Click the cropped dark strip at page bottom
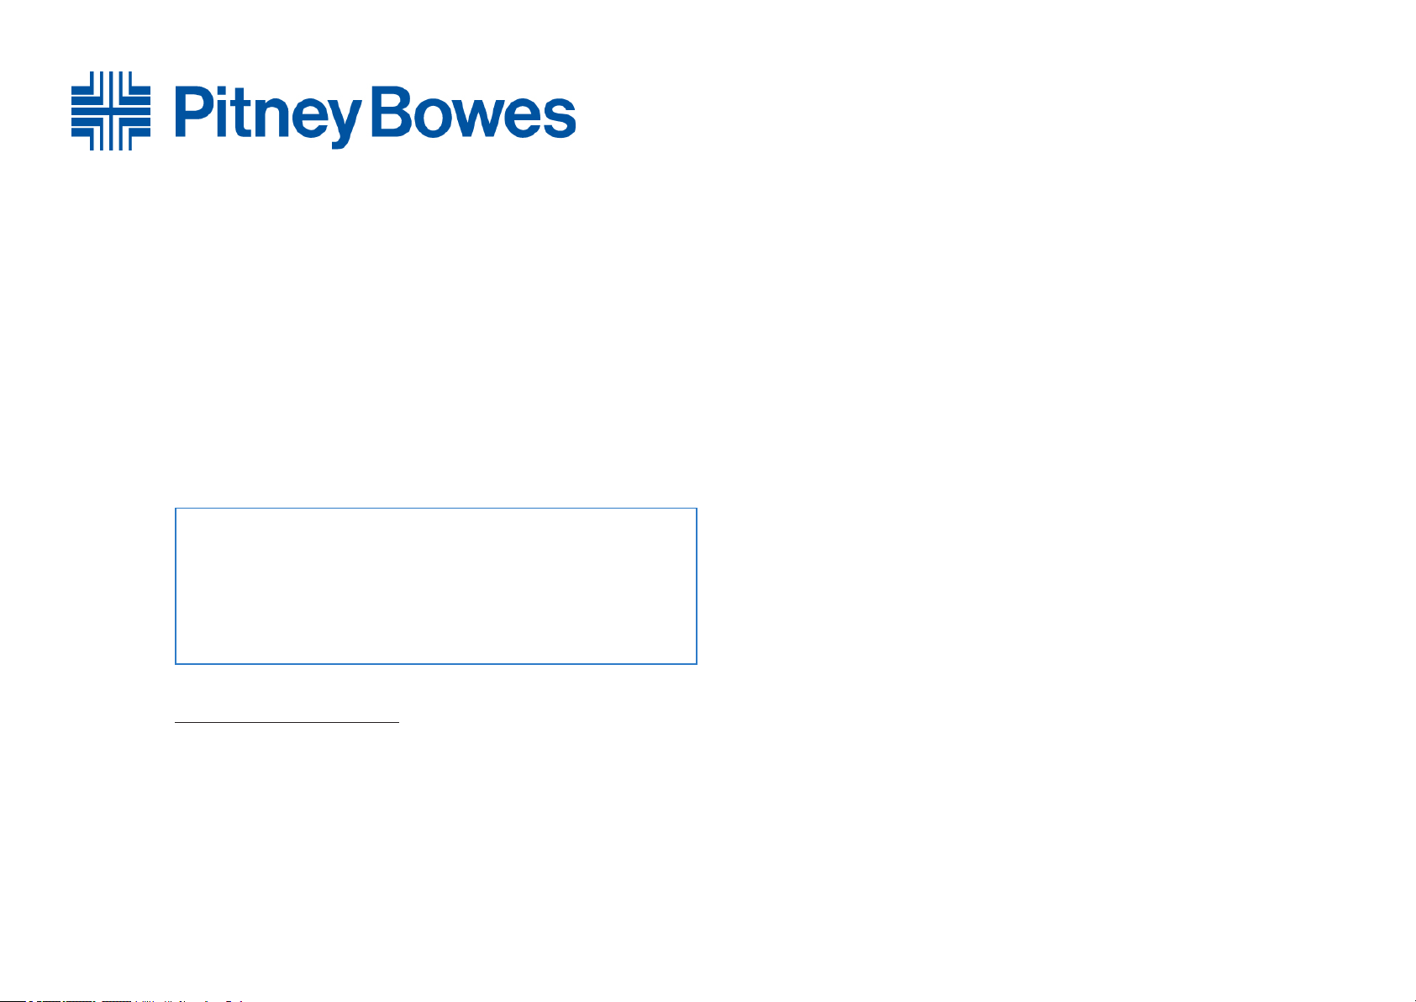The width and height of the screenshot is (1416, 1002). tap(122, 1000)
